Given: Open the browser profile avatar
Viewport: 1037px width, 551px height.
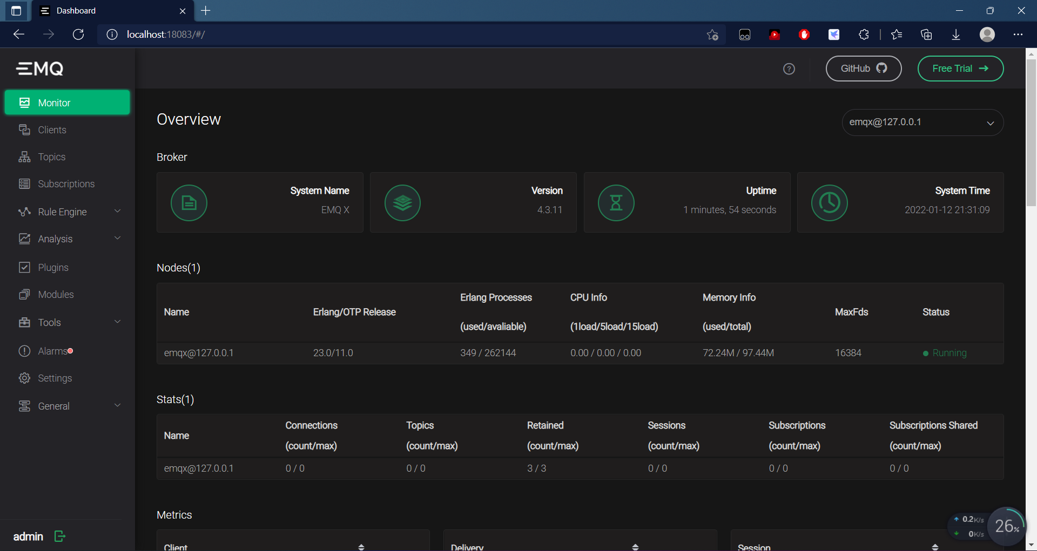Looking at the screenshot, I should tap(987, 35).
